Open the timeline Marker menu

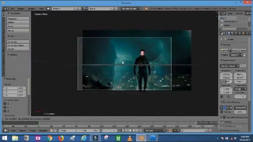[23, 131]
